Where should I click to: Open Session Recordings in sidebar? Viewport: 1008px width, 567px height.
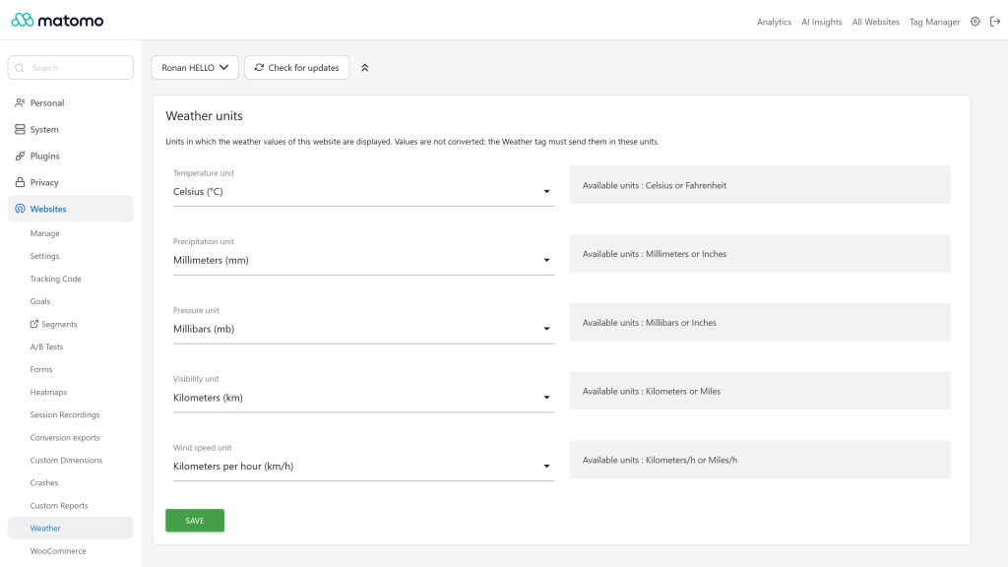click(x=65, y=414)
